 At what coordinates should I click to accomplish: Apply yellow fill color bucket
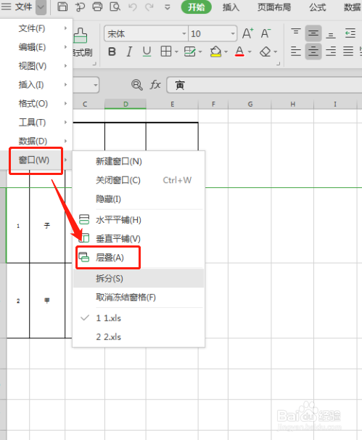215,52
